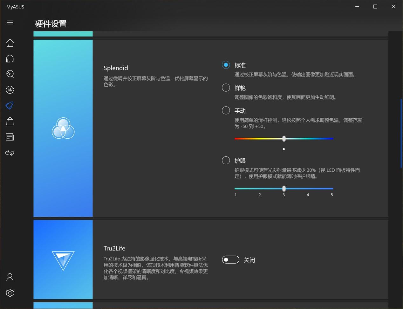403x309 pixels.
Task: Click the 关闭 label beside Tru2Life switch
Action: point(249,260)
